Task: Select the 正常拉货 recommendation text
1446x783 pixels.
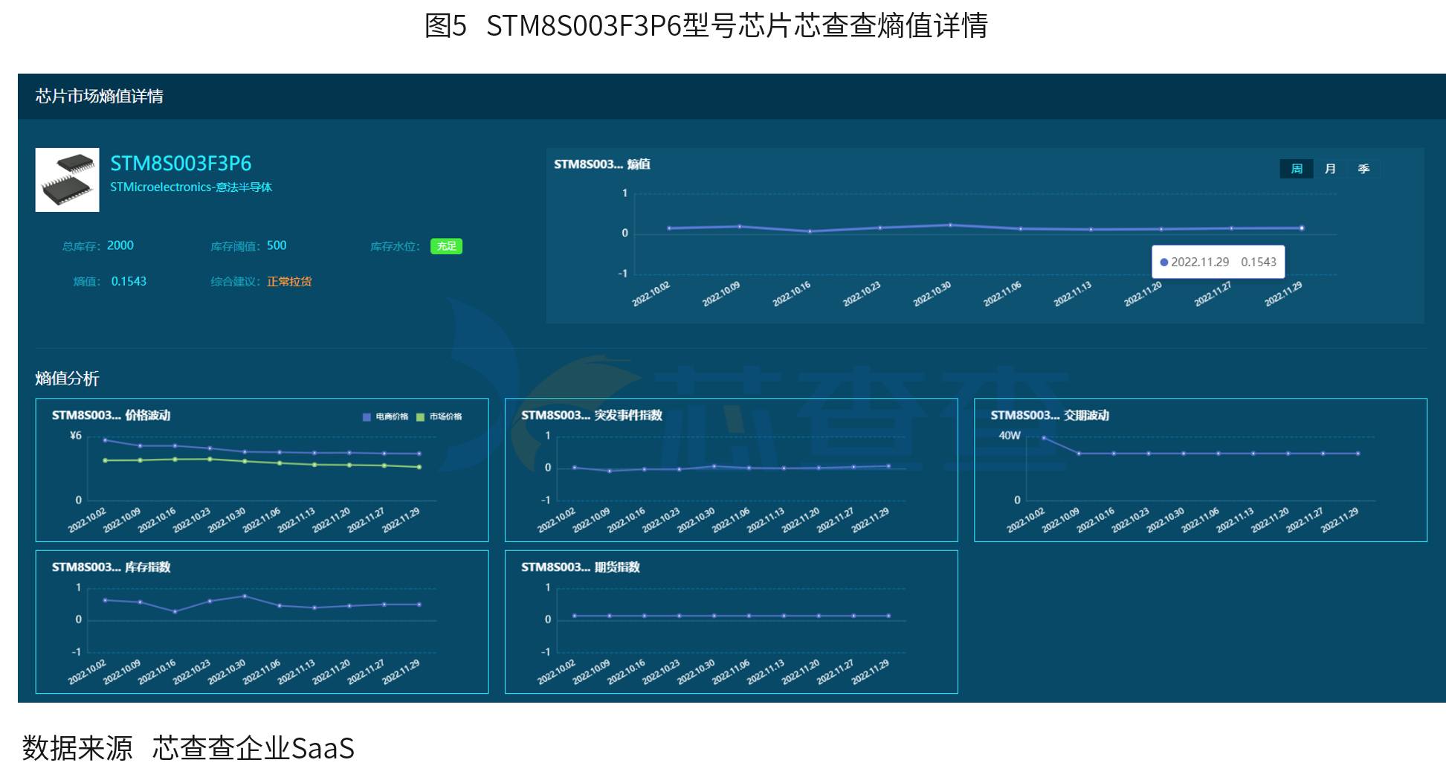Action: click(289, 282)
